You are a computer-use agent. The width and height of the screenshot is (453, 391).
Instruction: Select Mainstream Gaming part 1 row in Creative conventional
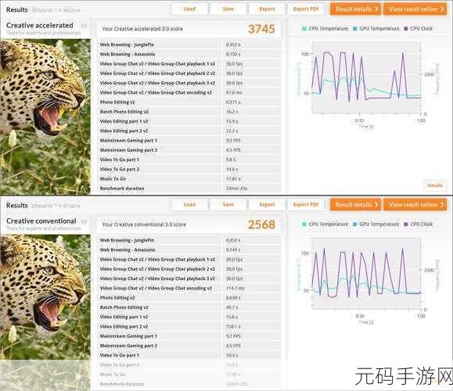tap(189, 335)
